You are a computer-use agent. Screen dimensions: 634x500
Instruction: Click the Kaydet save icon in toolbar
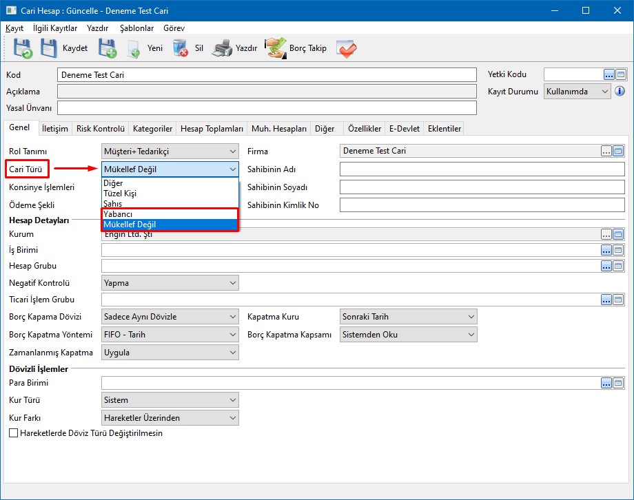tap(50, 48)
